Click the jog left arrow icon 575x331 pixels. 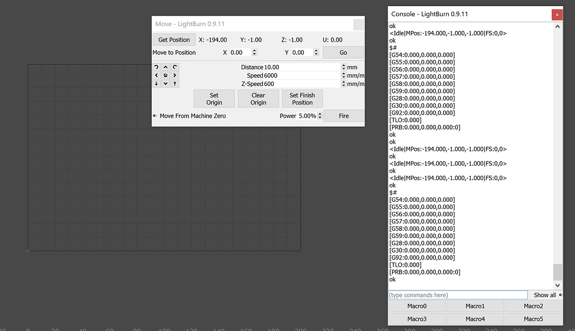tap(156, 75)
